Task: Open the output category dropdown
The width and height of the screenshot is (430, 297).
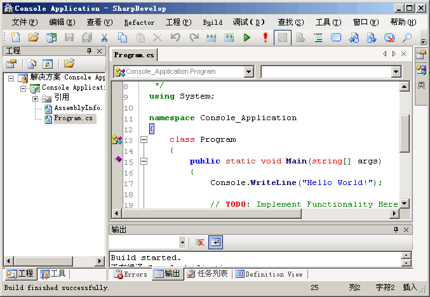Action: click(x=182, y=243)
